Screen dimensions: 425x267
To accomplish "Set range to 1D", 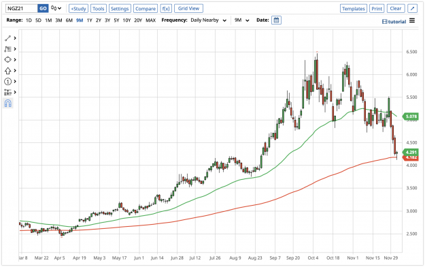I will [x=29, y=20].
